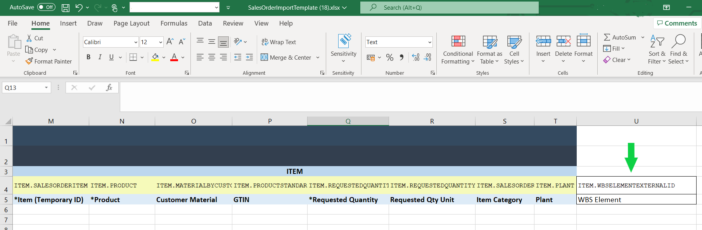702x230 pixels.
Task: Click the Merge & Center button
Action: (286, 57)
